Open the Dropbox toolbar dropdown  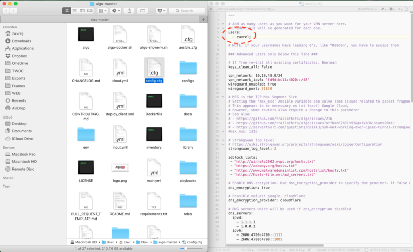click(161, 11)
